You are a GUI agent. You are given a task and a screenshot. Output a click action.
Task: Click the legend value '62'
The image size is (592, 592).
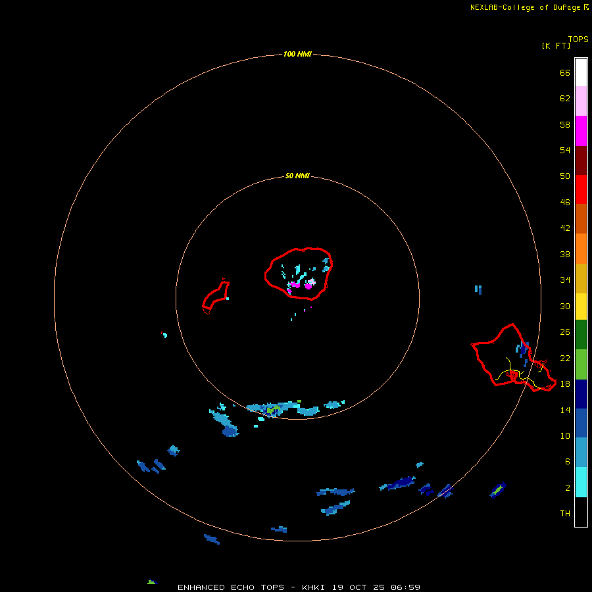click(565, 99)
